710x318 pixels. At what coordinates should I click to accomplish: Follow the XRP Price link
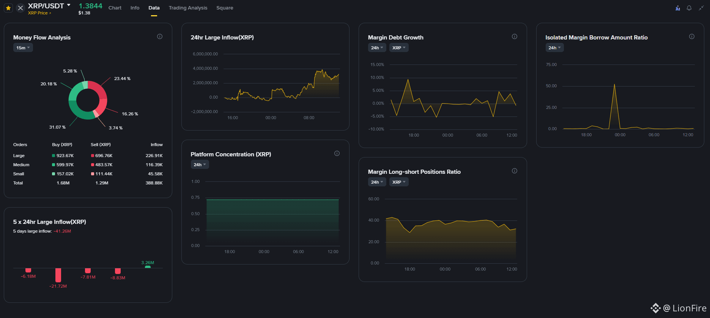[39, 13]
